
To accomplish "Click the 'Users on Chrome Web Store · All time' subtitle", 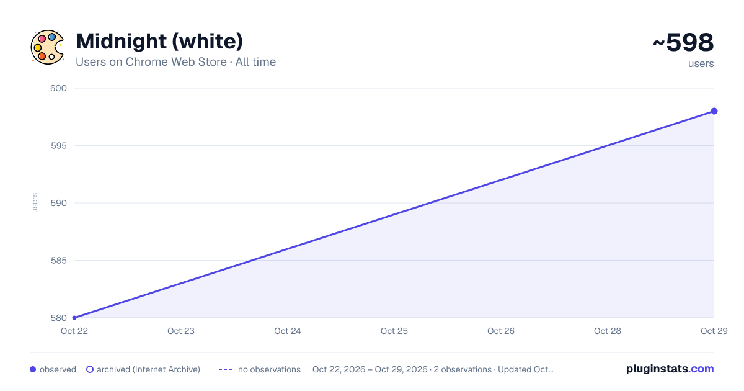I will [x=175, y=62].
